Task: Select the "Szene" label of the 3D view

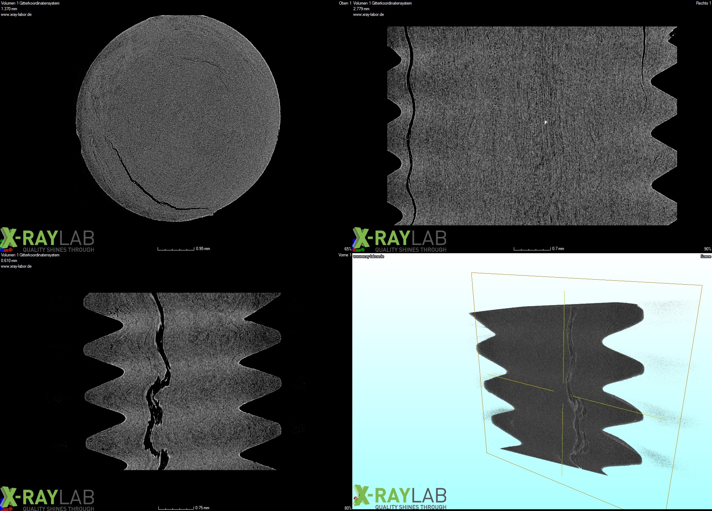Action: point(706,256)
